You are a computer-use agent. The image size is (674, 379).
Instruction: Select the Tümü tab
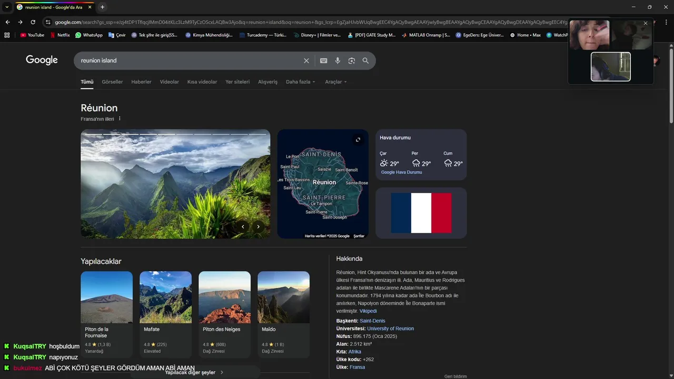[87, 82]
